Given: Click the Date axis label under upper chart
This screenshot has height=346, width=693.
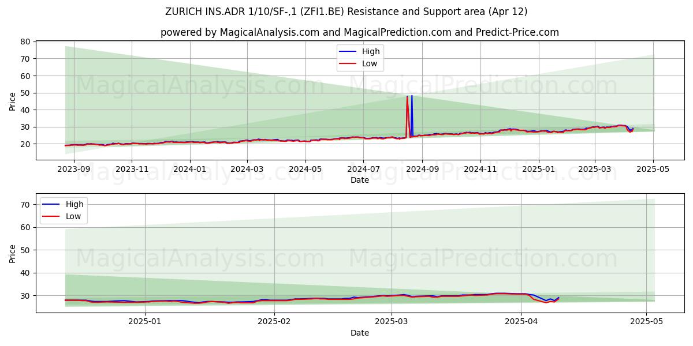Looking at the screenshot, I should (x=360, y=180).
